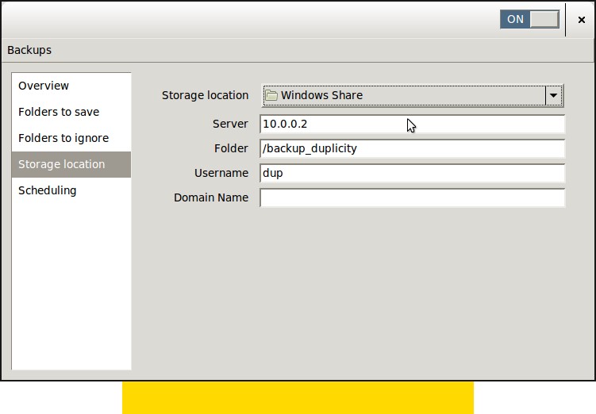Close the Backups settings window

pos(582,20)
